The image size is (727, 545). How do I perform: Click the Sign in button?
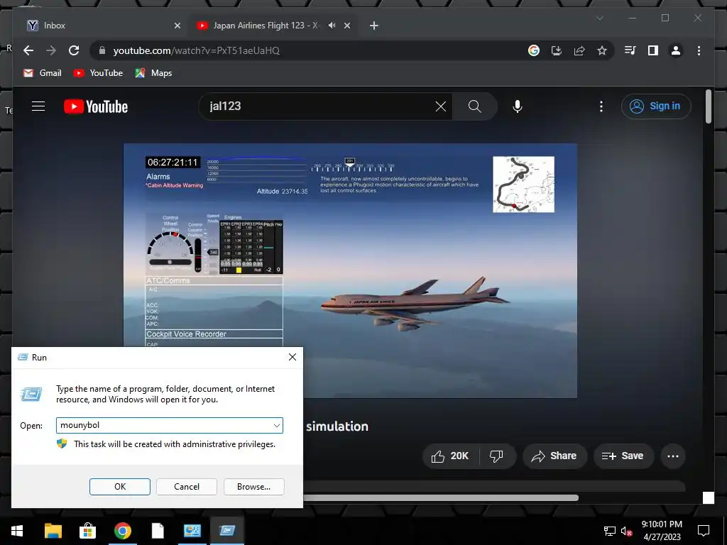click(x=655, y=106)
